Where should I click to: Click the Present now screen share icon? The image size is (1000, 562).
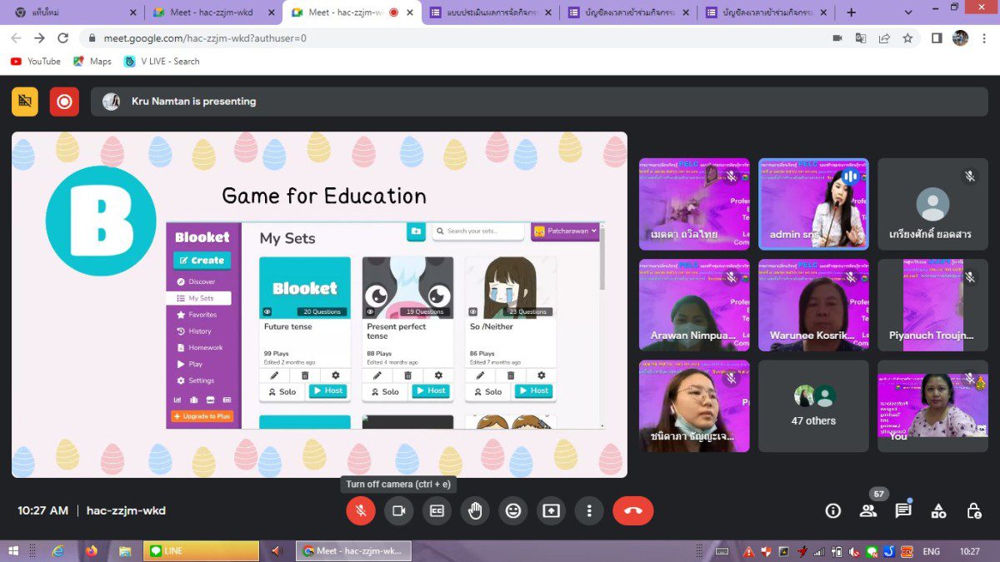[551, 510]
